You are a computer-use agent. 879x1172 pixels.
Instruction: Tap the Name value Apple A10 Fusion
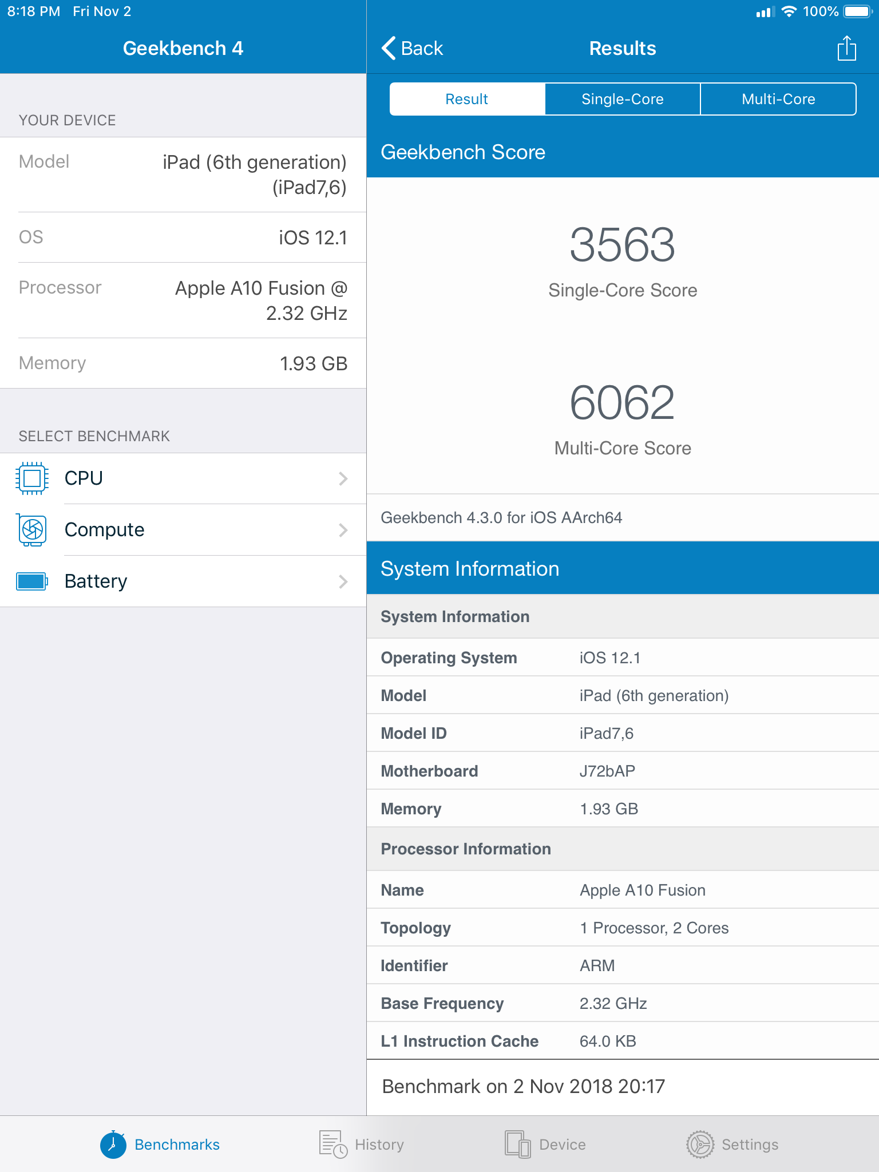643,890
